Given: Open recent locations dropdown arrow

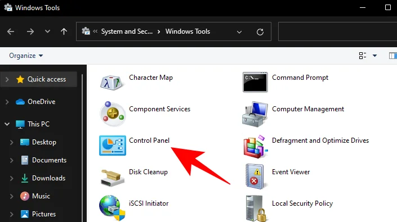Looking at the screenshot, I should (47, 31).
